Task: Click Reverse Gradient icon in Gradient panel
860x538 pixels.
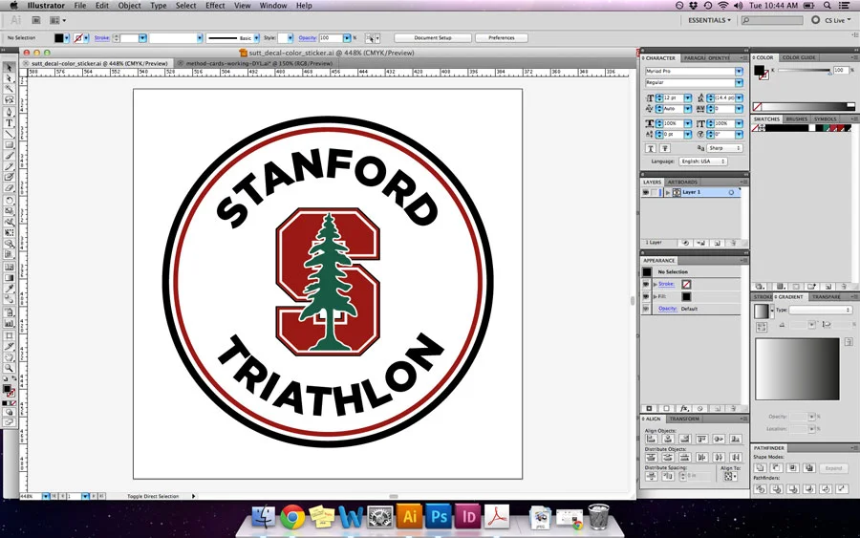Action: click(x=762, y=328)
